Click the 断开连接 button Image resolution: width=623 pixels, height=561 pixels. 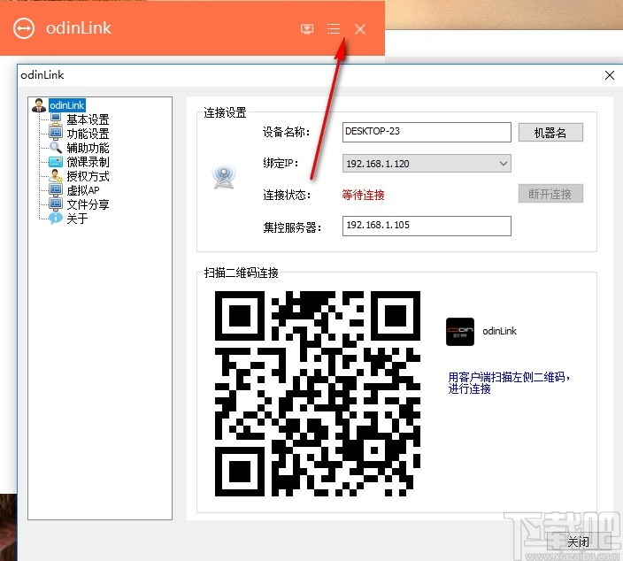coord(550,194)
